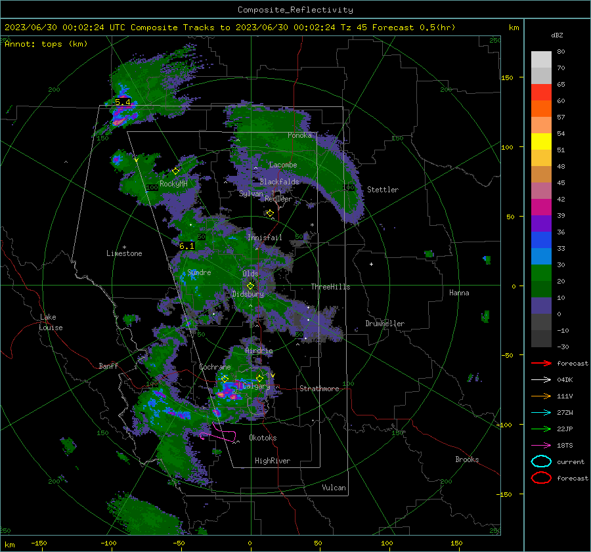Click the Banff label

pyautogui.click(x=108, y=366)
